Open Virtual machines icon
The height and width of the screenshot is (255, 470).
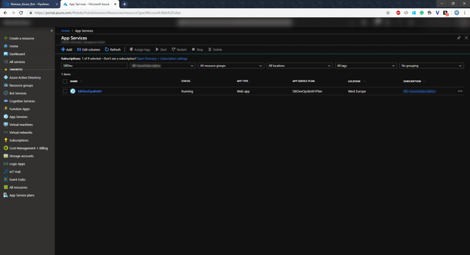(6, 125)
